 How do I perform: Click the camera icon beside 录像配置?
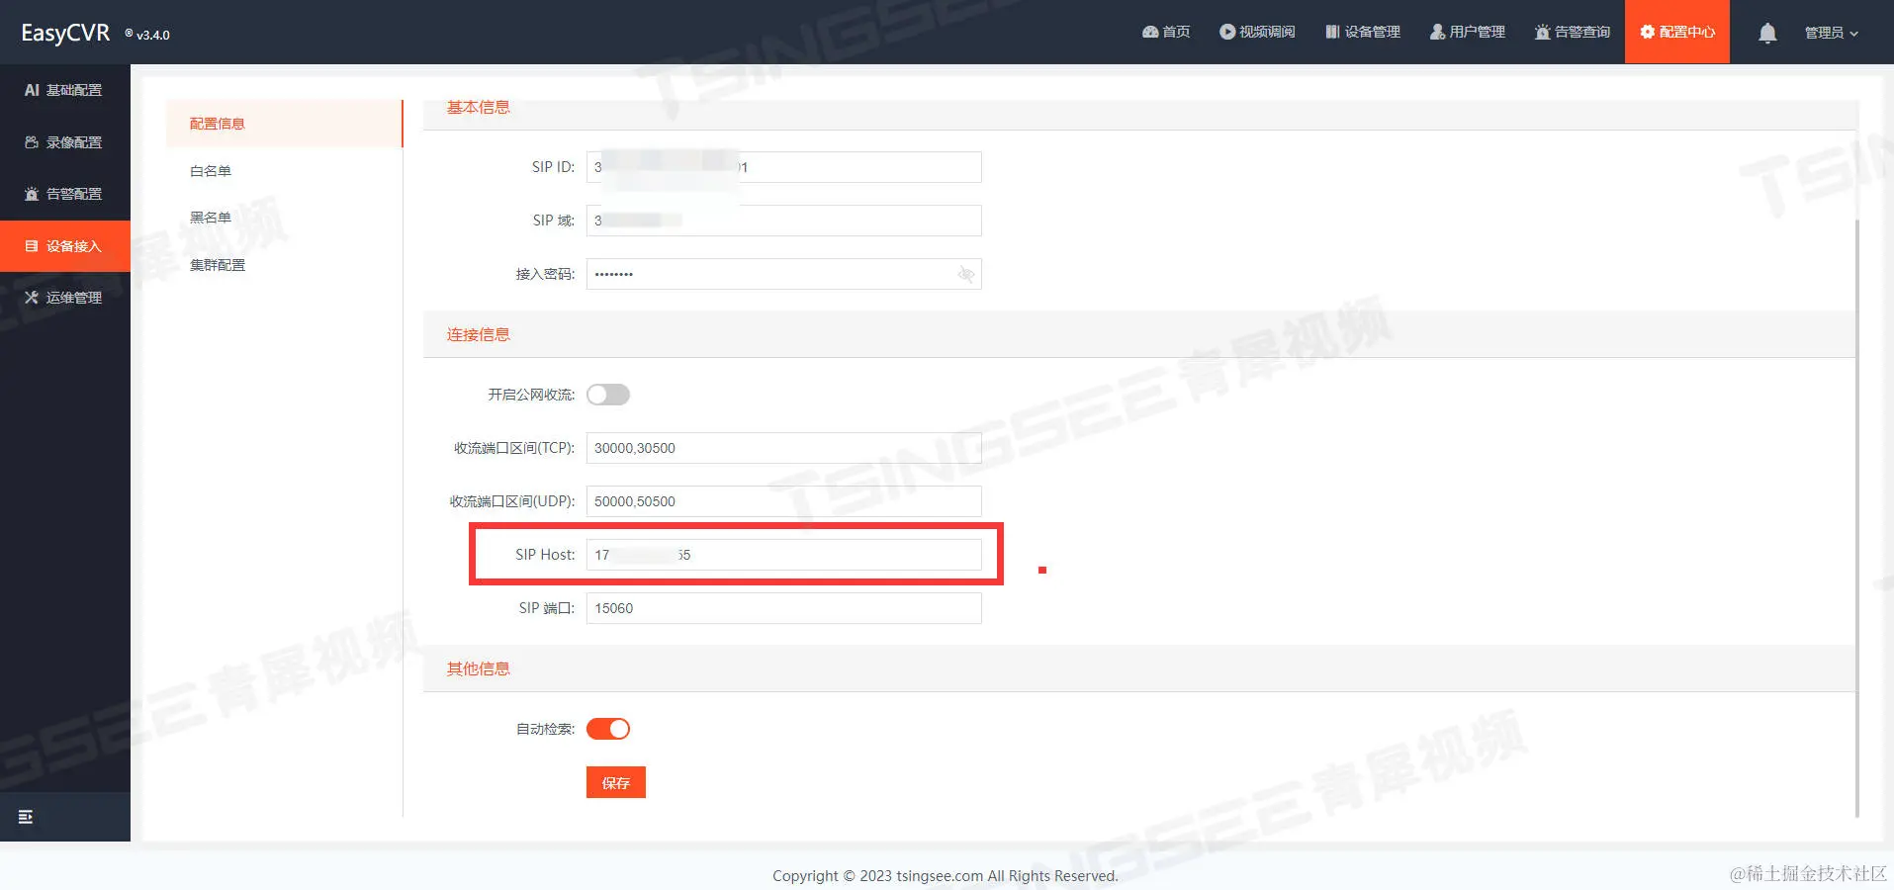32,142
